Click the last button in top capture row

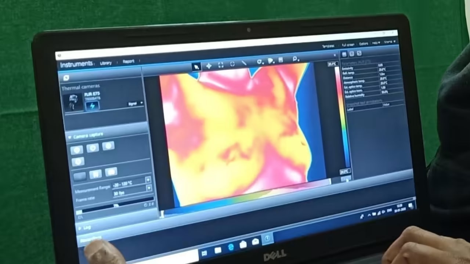108,146
